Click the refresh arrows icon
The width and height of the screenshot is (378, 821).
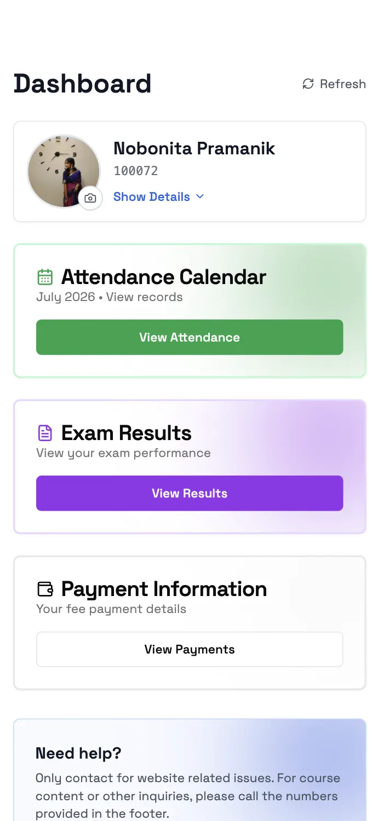tap(308, 84)
